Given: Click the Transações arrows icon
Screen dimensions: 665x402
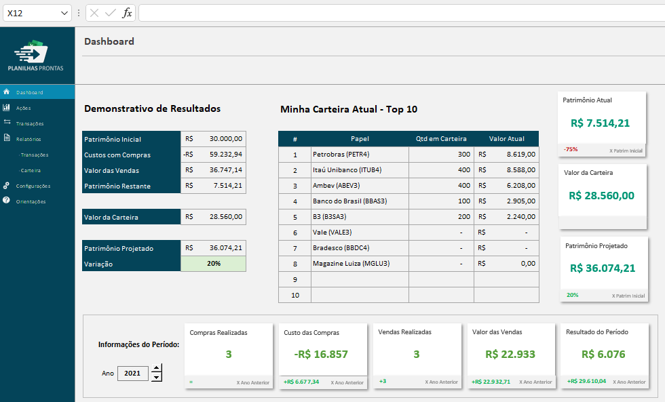Looking at the screenshot, I should [7, 122].
